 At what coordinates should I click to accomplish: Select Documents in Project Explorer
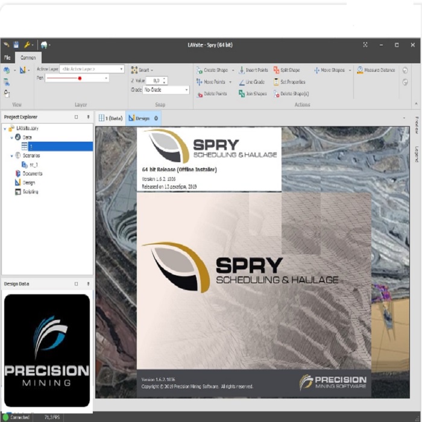coord(29,174)
